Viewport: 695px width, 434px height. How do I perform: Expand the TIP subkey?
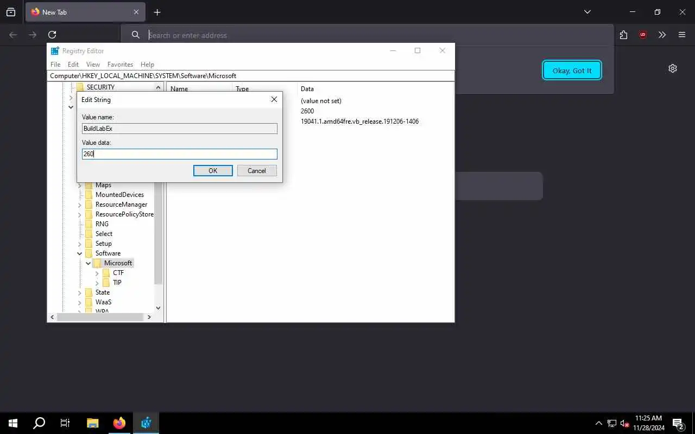97,283
